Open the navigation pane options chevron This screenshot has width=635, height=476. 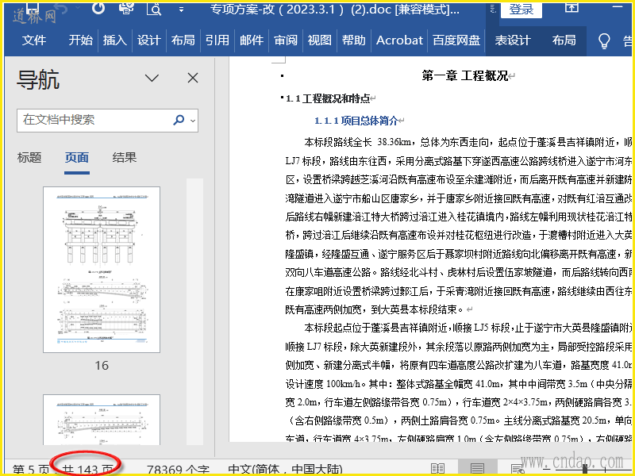coord(152,78)
